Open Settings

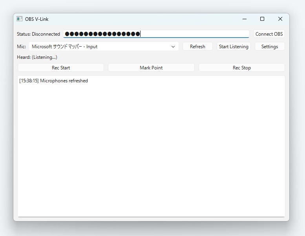coord(270,46)
